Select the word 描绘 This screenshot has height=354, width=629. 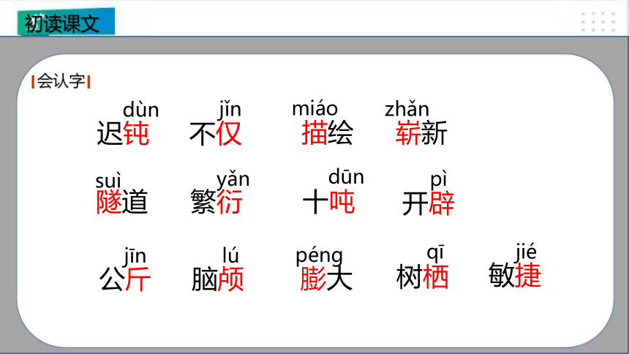(x=327, y=133)
